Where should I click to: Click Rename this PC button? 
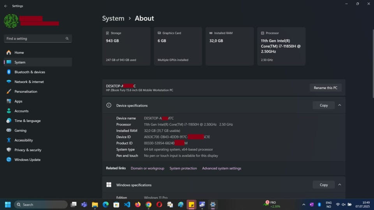[x=325, y=88]
